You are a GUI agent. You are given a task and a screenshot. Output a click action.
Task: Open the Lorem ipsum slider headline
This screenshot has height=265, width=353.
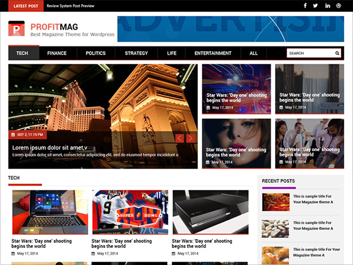[x=50, y=147]
